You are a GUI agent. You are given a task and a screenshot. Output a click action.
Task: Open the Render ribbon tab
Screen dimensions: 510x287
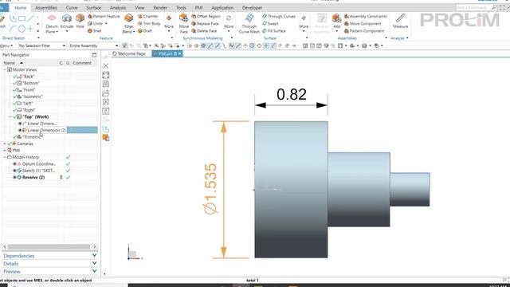coord(160,7)
